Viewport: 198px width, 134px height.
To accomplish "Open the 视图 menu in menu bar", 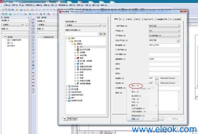I will click(x=47, y=5).
